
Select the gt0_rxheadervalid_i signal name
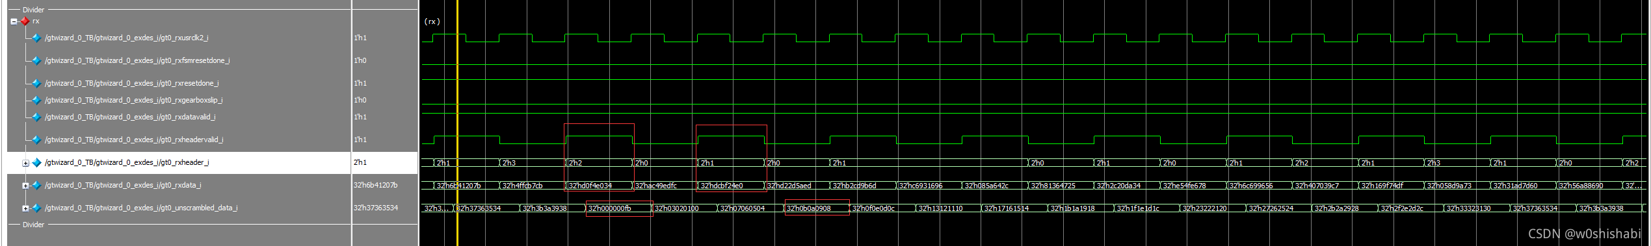click(x=134, y=140)
